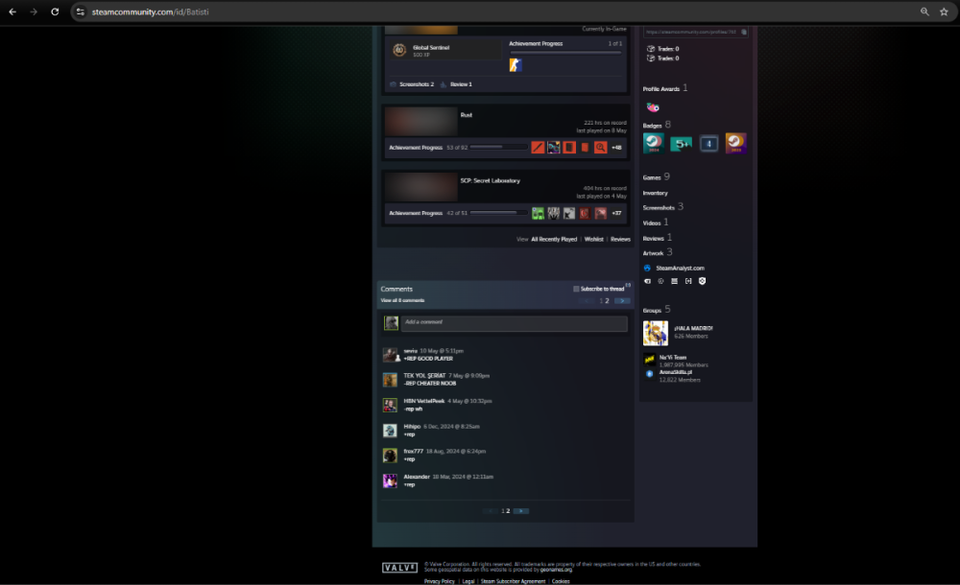Image resolution: width=960 pixels, height=585 pixels.
Task: Click the browser forward arrow
Action: 34,12
